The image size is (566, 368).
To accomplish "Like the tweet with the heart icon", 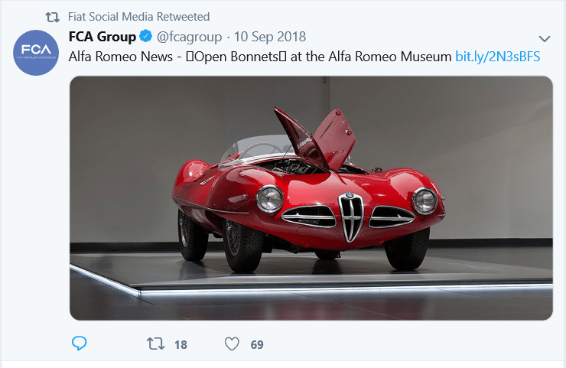I will (x=232, y=344).
